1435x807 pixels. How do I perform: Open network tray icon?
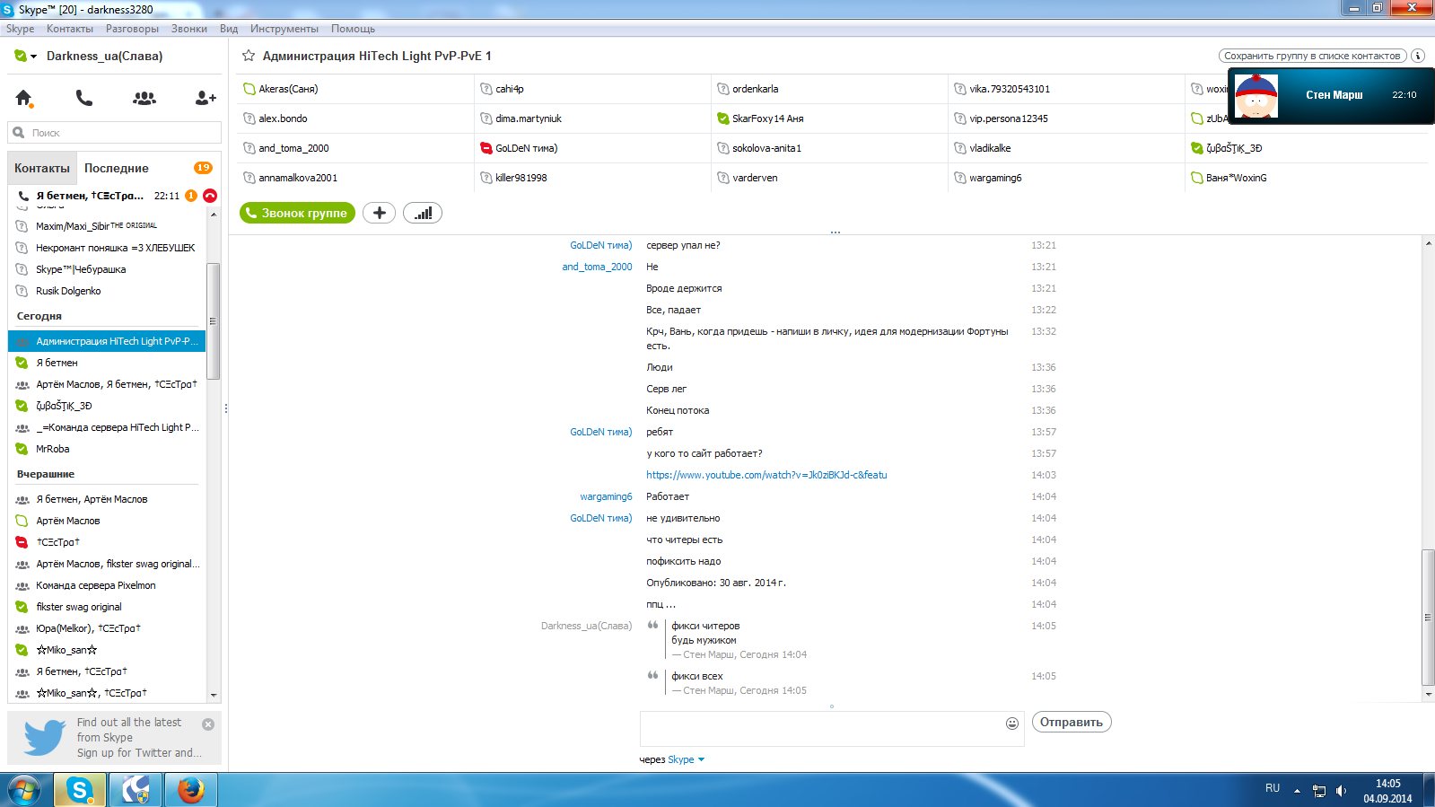pos(1318,791)
